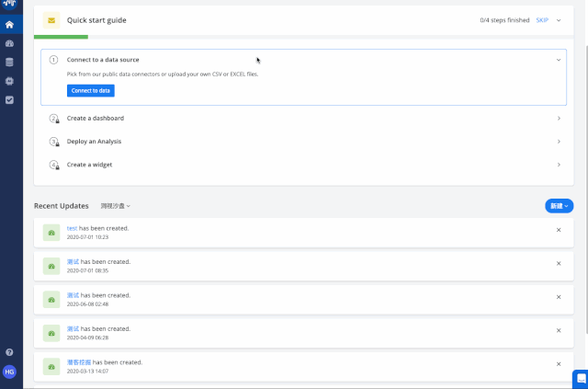
Task: Open the 'test' dashboard link
Action: point(72,228)
